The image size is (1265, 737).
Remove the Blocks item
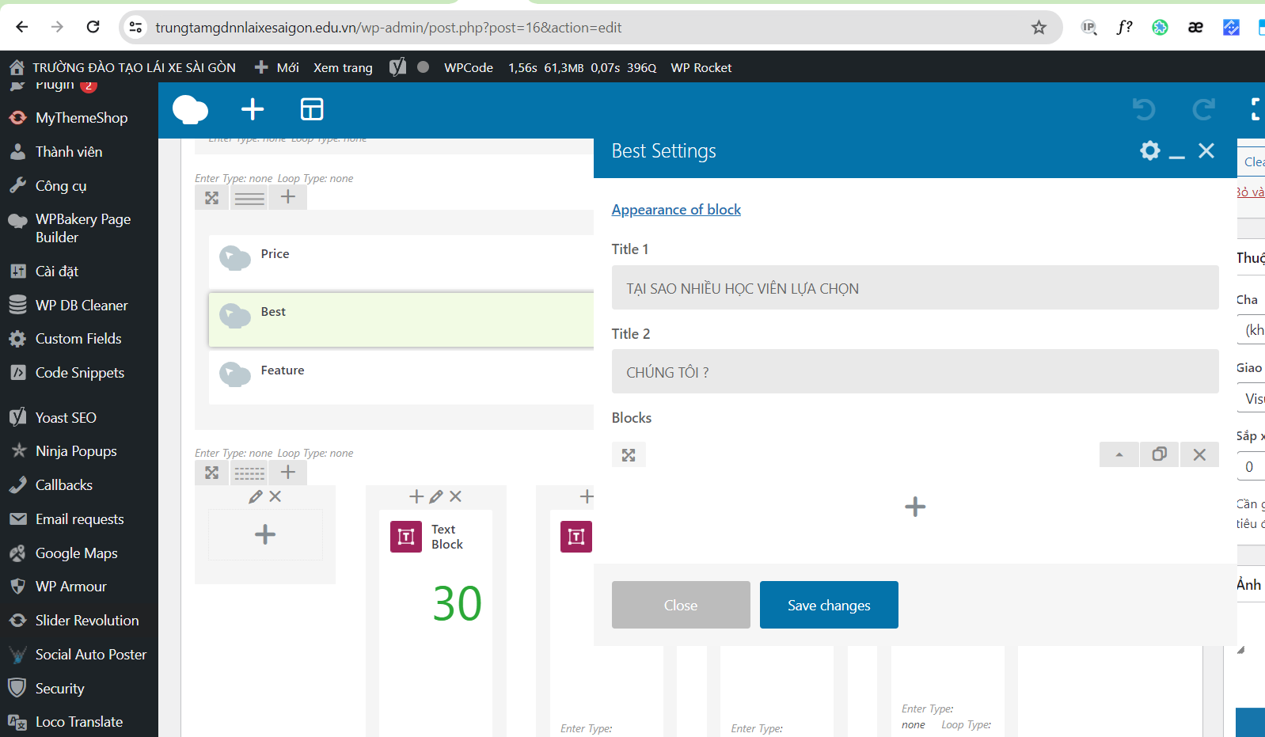[x=1199, y=454]
